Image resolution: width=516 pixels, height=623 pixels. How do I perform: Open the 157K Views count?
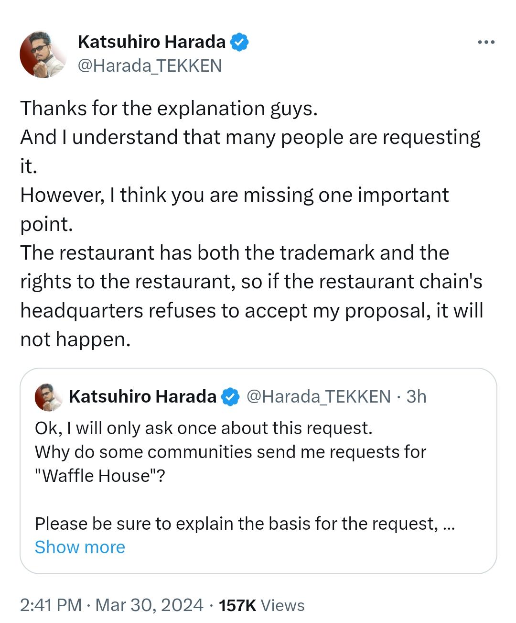pyautogui.click(x=261, y=605)
